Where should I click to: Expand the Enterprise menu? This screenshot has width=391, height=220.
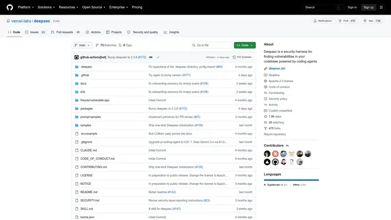pyautogui.click(x=118, y=7)
